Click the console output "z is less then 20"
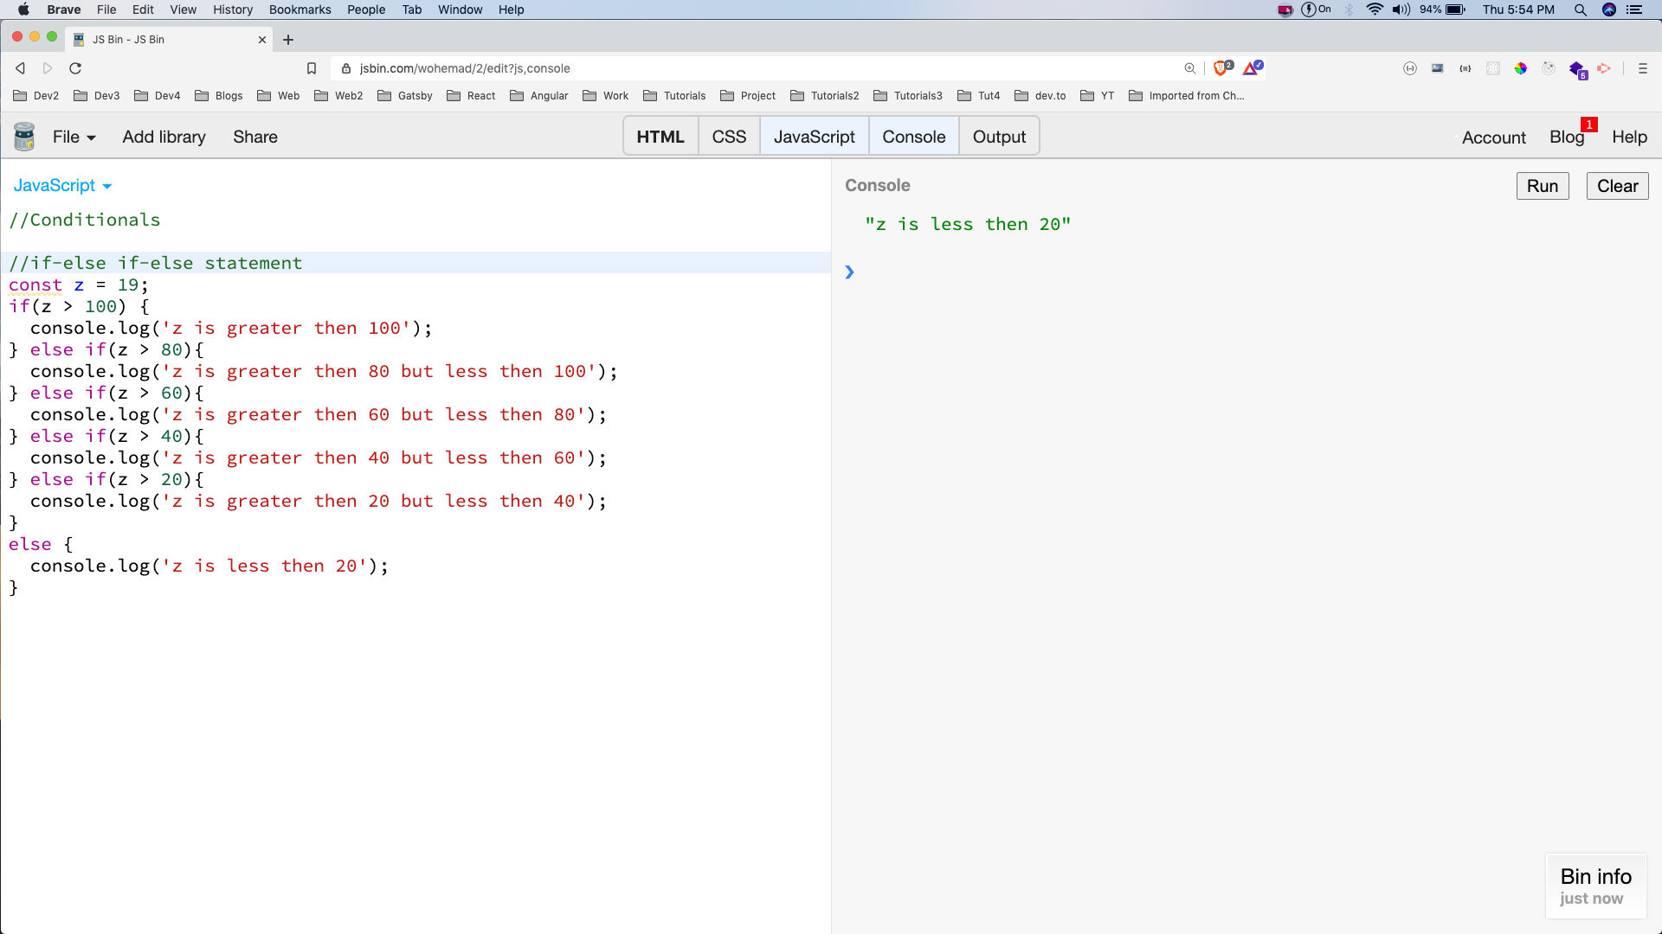 click(x=968, y=224)
